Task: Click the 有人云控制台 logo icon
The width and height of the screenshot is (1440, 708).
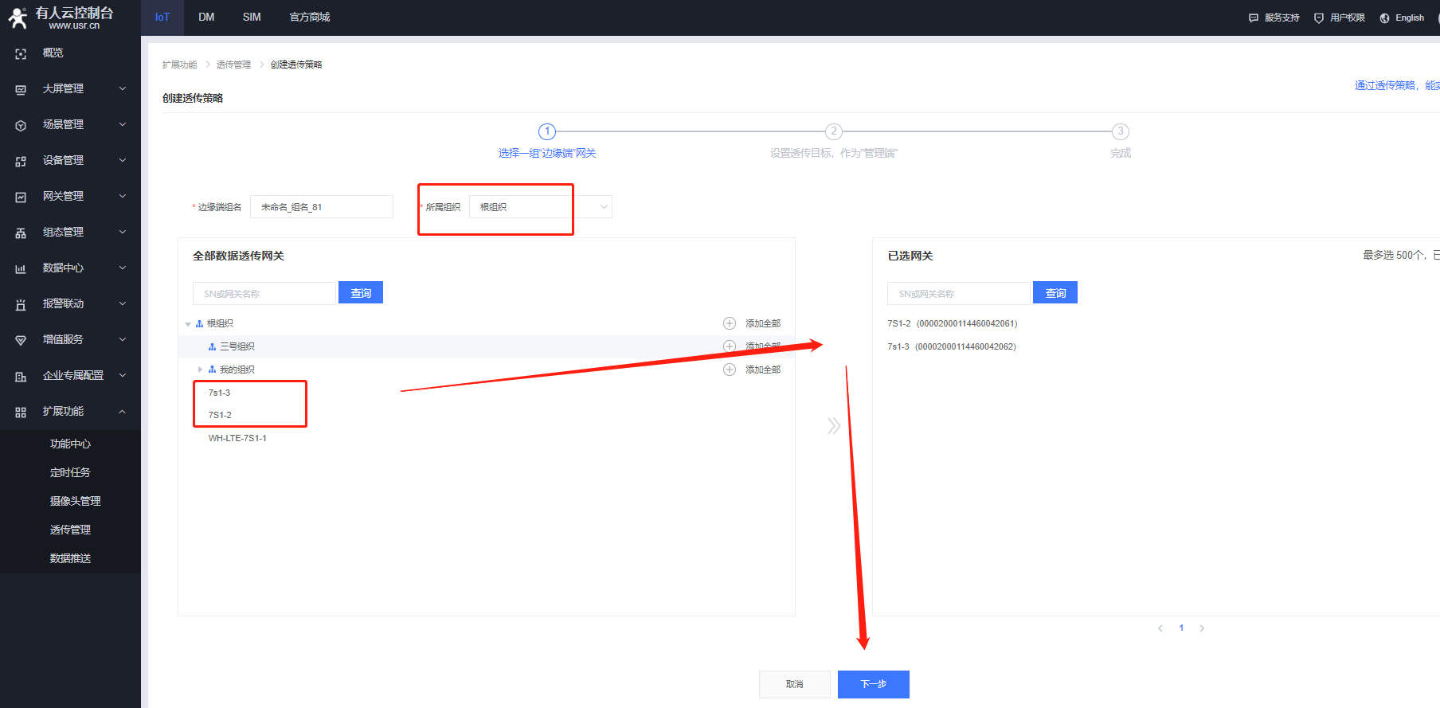Action: (18, 18)
